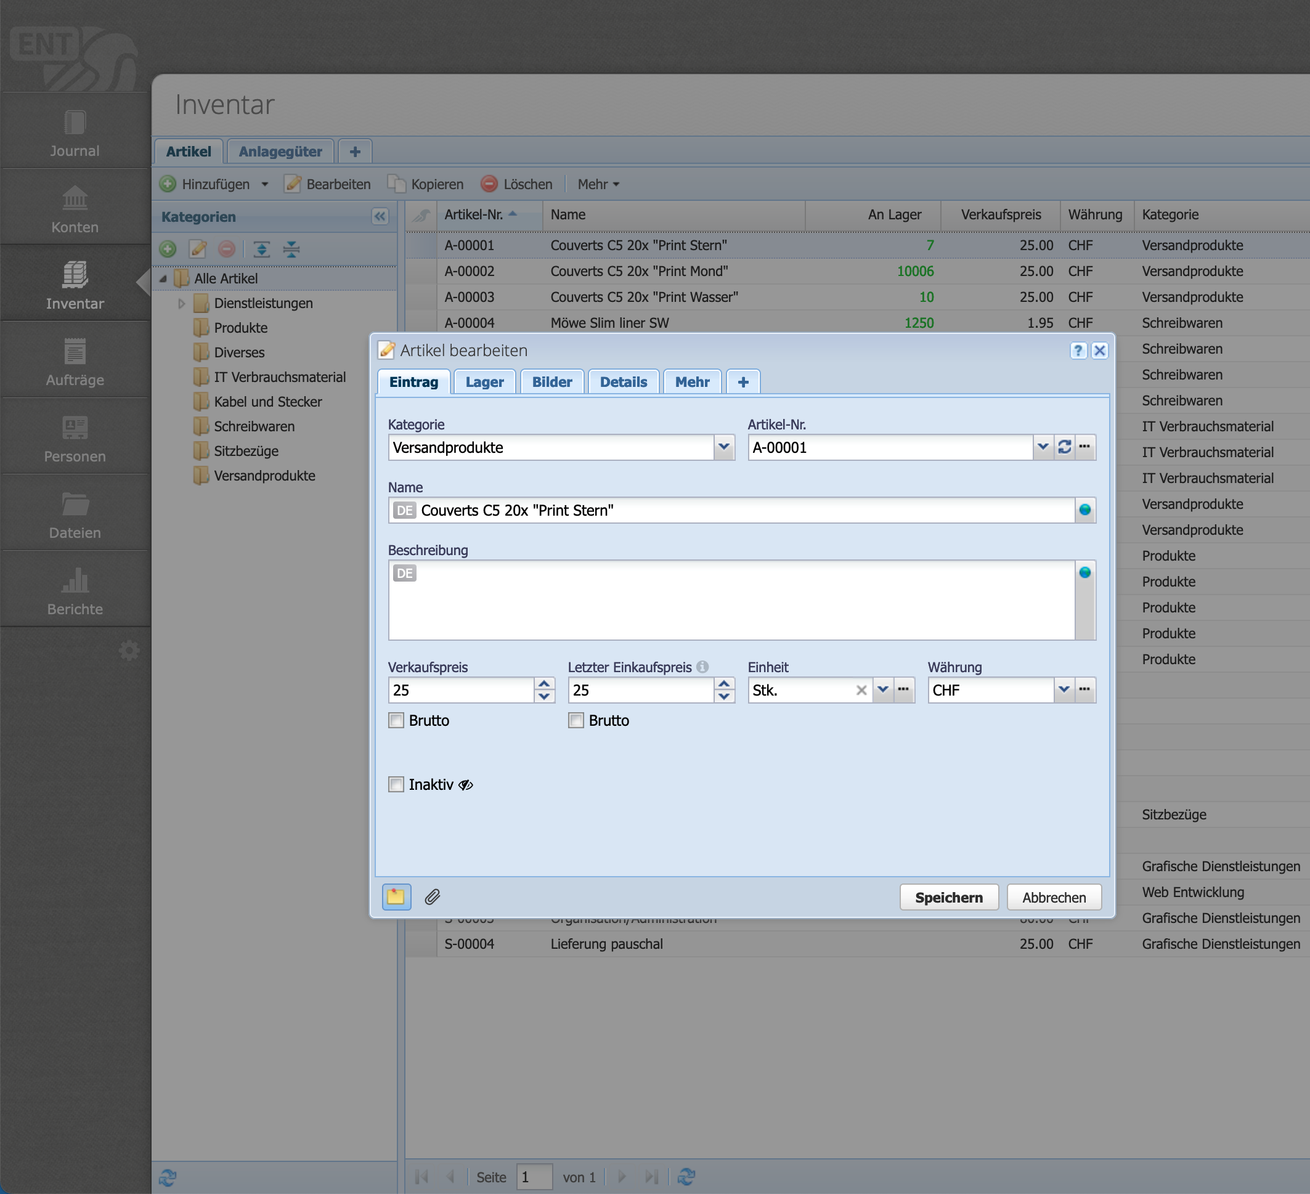
Task: Enable Brutto checkbox under Letzter Einkaufspreis
Action: click(576, 720)
